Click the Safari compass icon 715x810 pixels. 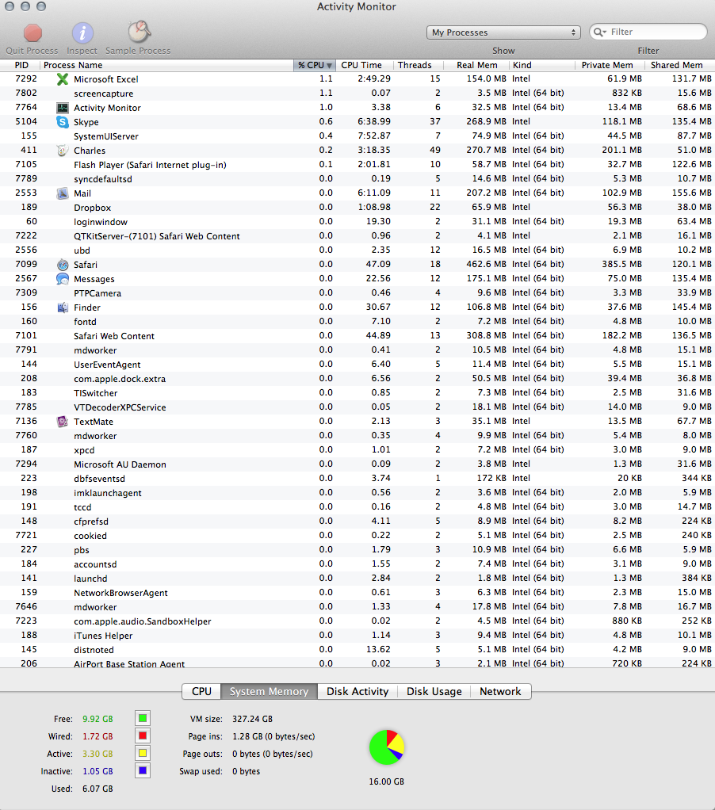pyautogui.click(x=63, y=265)
